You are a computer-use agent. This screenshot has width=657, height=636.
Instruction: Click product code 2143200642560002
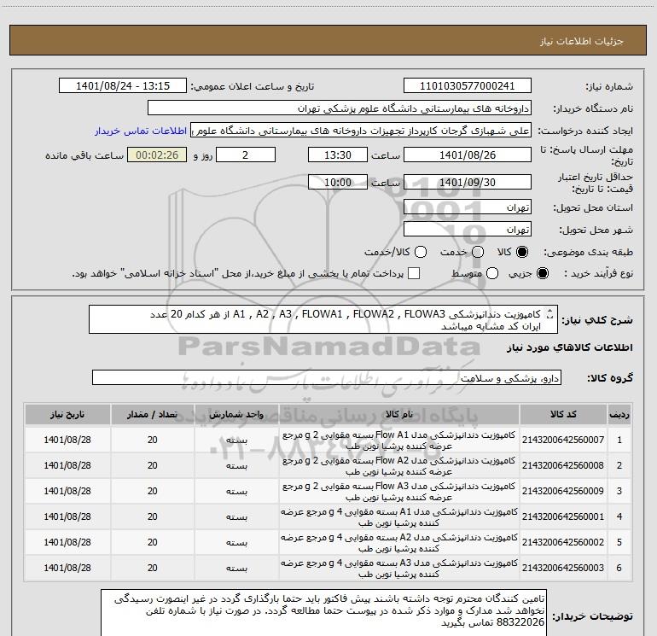coord(563,542)
